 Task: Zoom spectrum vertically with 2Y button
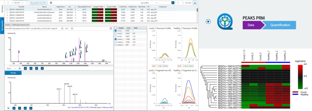point(42,68)
